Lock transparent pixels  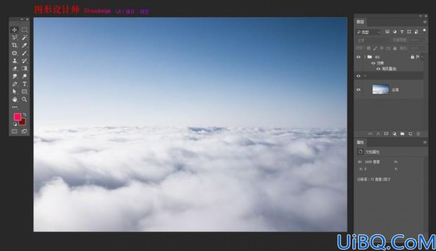click(369, 48)
